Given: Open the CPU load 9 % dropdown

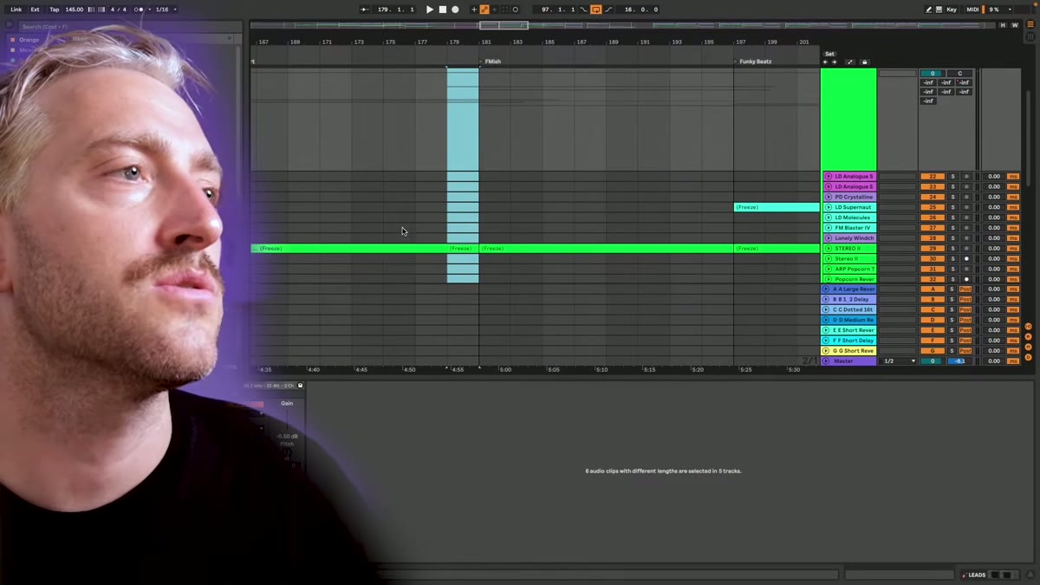Looking at the screenshot, I should (998, 10).
